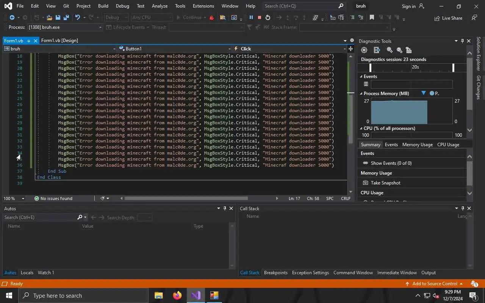Open Find in Files from the toolbar
This screenshot has width=485, height=303.
coord(222,17)
